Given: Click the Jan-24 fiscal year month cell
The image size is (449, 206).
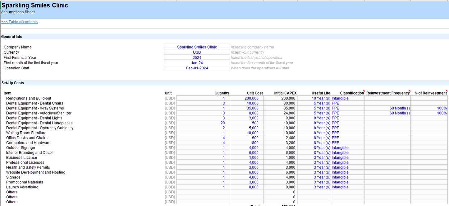Looking at the screenshot, I should coord(197,63).
